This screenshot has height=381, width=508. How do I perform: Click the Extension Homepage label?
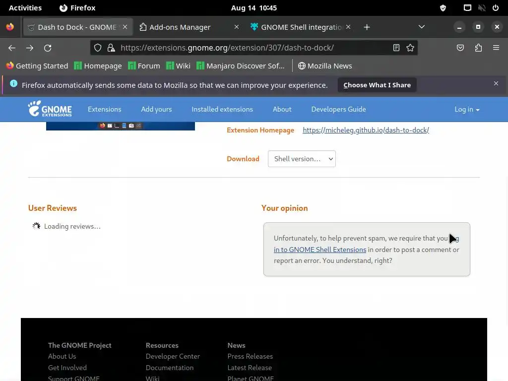click(260, 130)
